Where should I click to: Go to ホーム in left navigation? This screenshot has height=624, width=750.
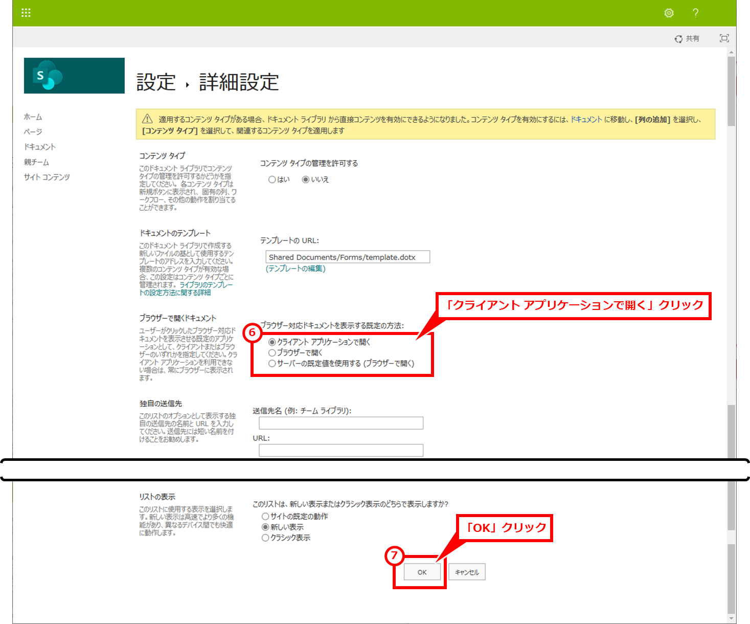tap(33, 117)
